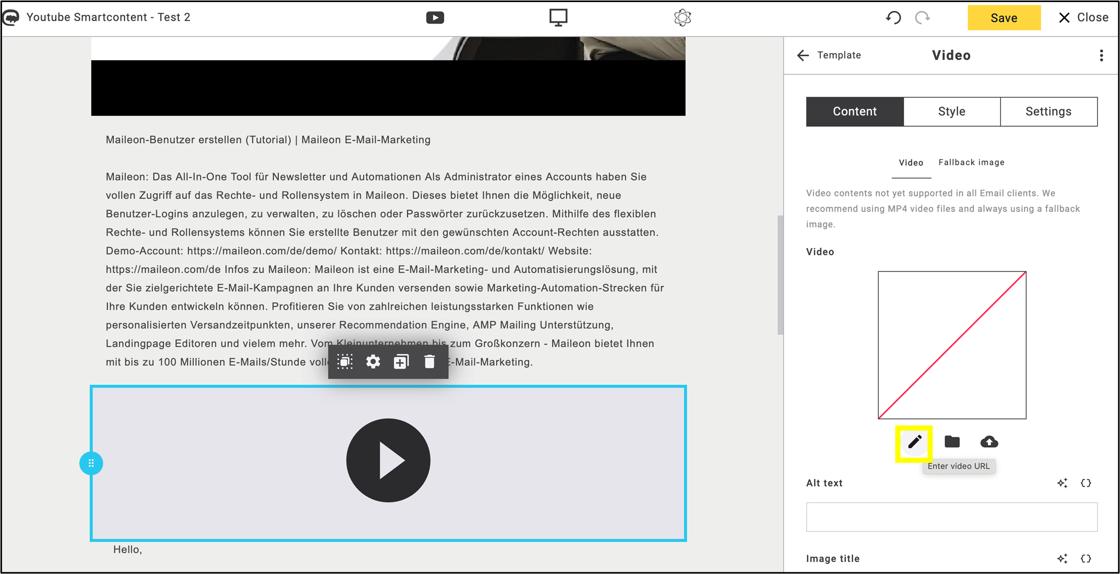The image size is (1120, 574).
Task: Select parent container icon in floating toolbar
Action: [x=345, y=362]
